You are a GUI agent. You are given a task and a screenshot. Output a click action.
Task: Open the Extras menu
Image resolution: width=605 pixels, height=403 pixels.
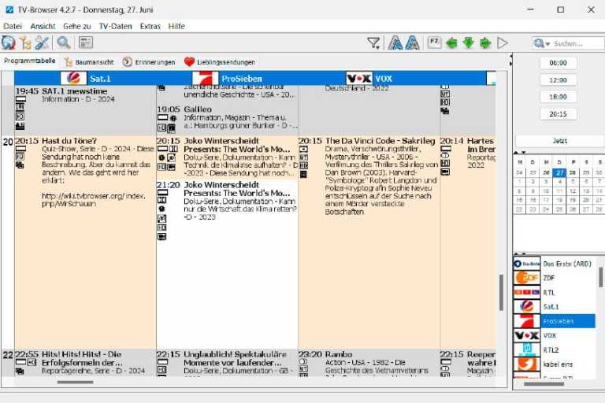[150, 26]
